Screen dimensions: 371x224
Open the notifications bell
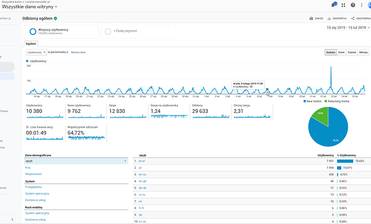coord(334,5)
